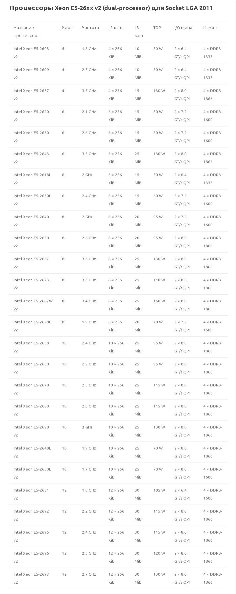Click the "L3-кэш" column header
This screenshot has width=236, height=594.
(139, 31)
